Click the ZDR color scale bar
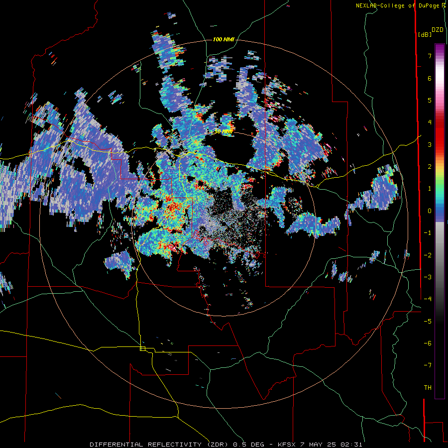The width and height of the screenshot is (448, 448). point(440,221)
